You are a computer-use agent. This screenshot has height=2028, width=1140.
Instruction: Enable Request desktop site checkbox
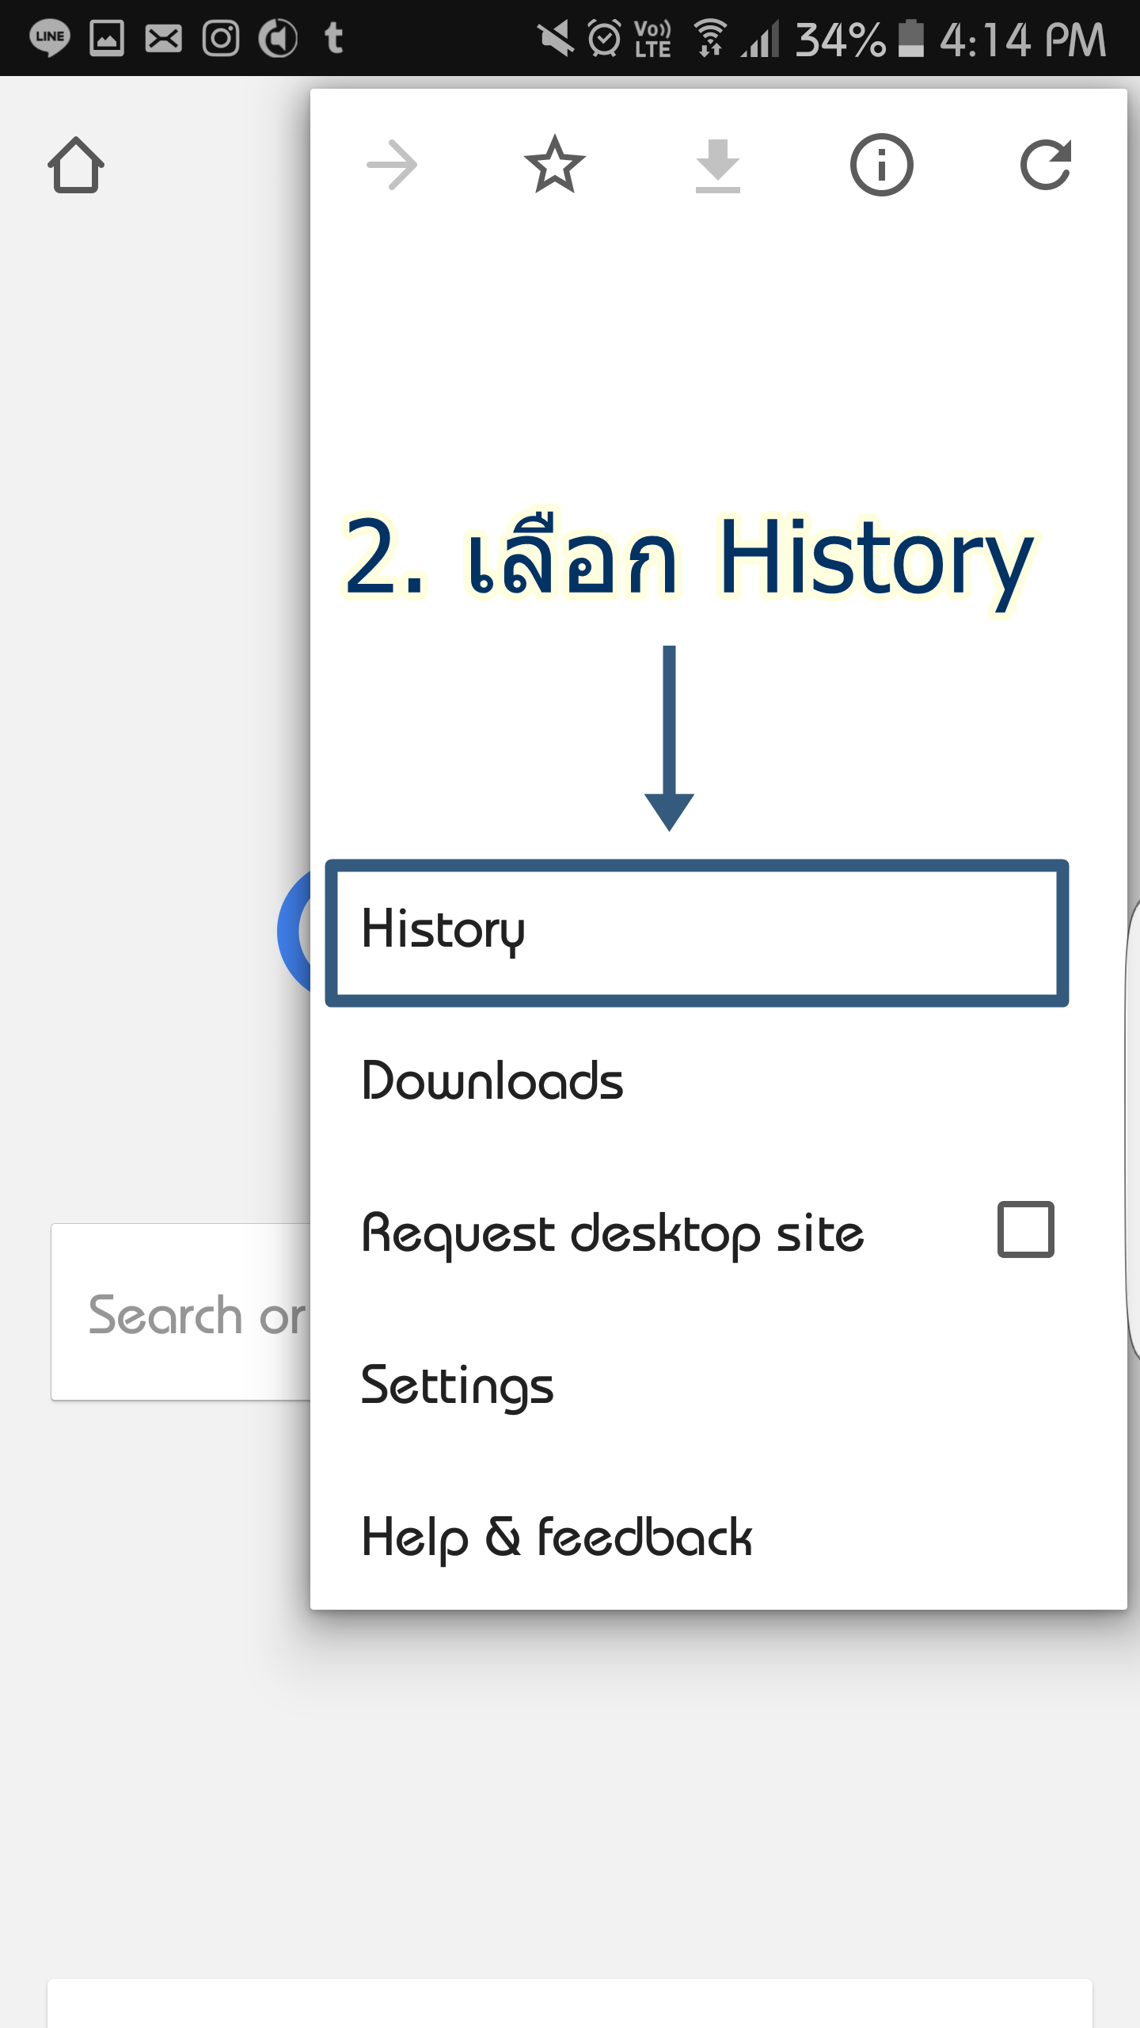1026,1229
